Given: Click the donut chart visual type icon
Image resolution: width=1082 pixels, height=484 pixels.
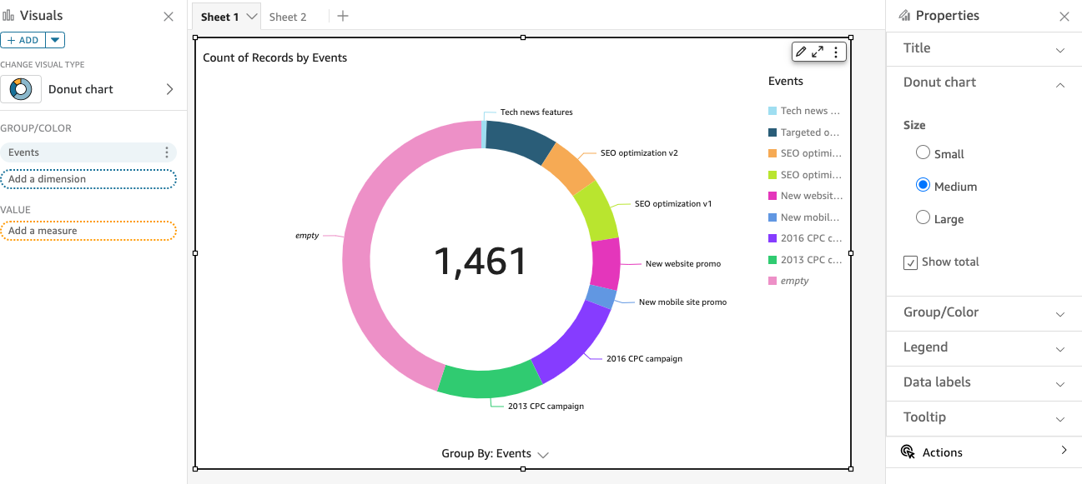Looking at the screenshot, I should (x=21, y=89).
